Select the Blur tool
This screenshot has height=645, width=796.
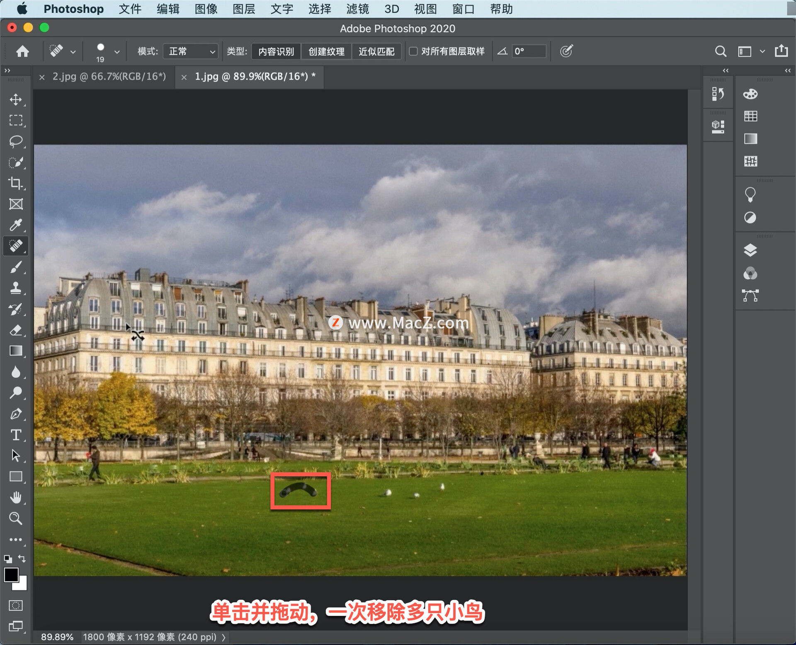16,372
